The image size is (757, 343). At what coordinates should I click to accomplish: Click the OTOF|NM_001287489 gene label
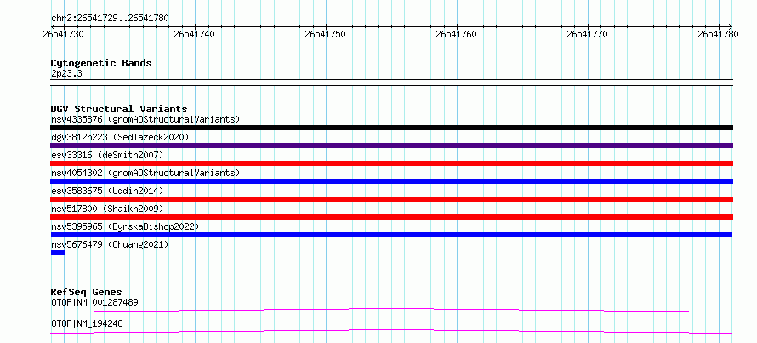pos(94,302)
